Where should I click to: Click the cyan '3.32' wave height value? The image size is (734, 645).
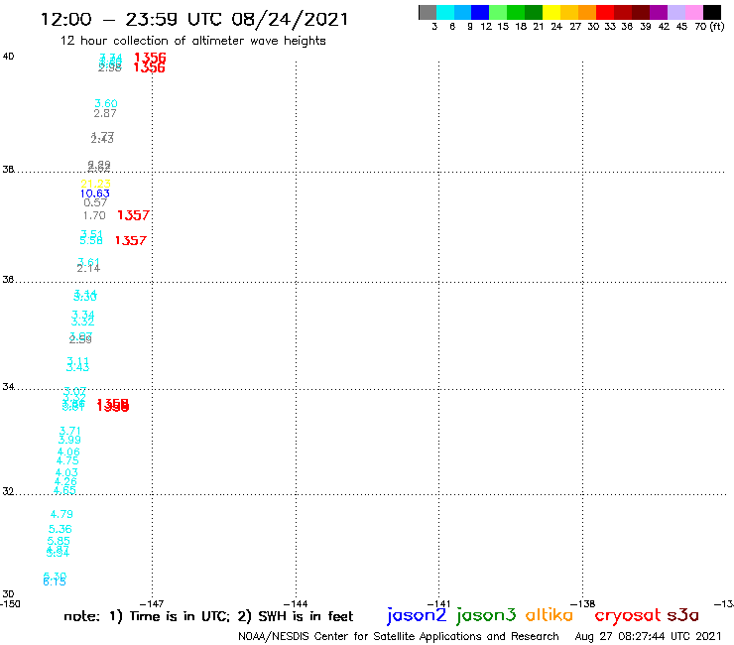click(x=82, y=322)
